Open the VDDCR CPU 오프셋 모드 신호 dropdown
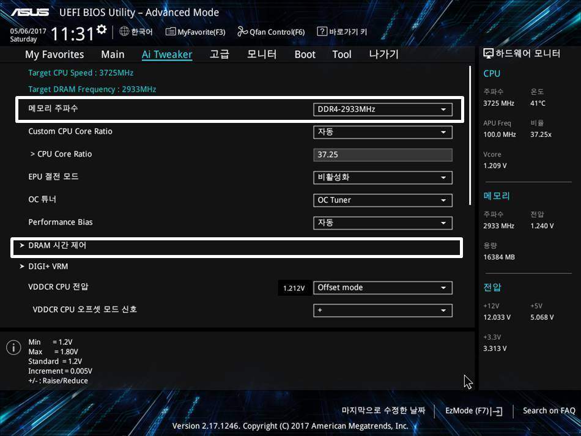The height and width of the screenshot is (436, 581). click(383, 311)
